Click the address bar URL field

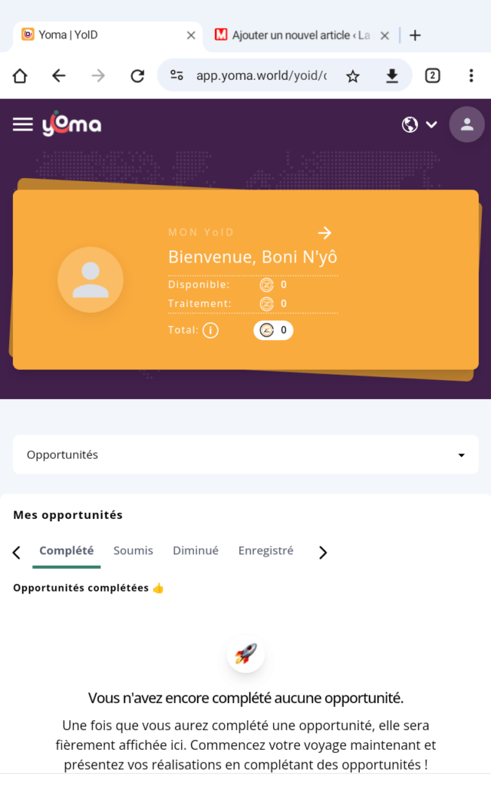click(x=261, y=75)
